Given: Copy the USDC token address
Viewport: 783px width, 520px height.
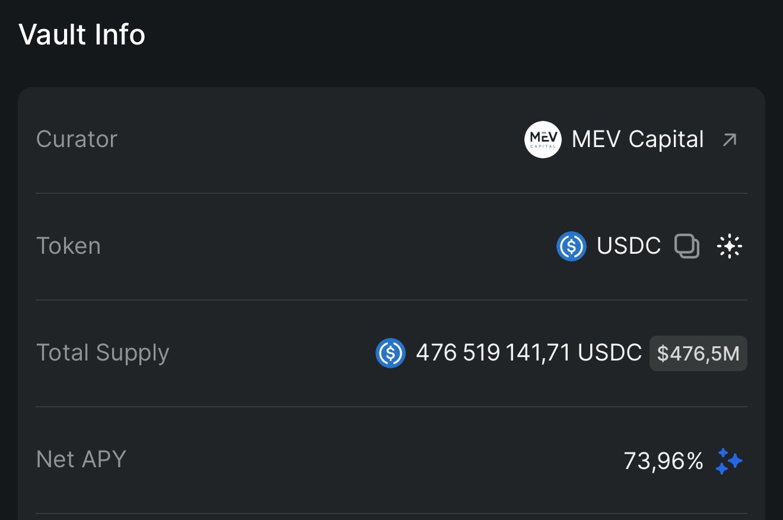Looking at the screenshot, I should pyautogui.click(x=687, y=246).
